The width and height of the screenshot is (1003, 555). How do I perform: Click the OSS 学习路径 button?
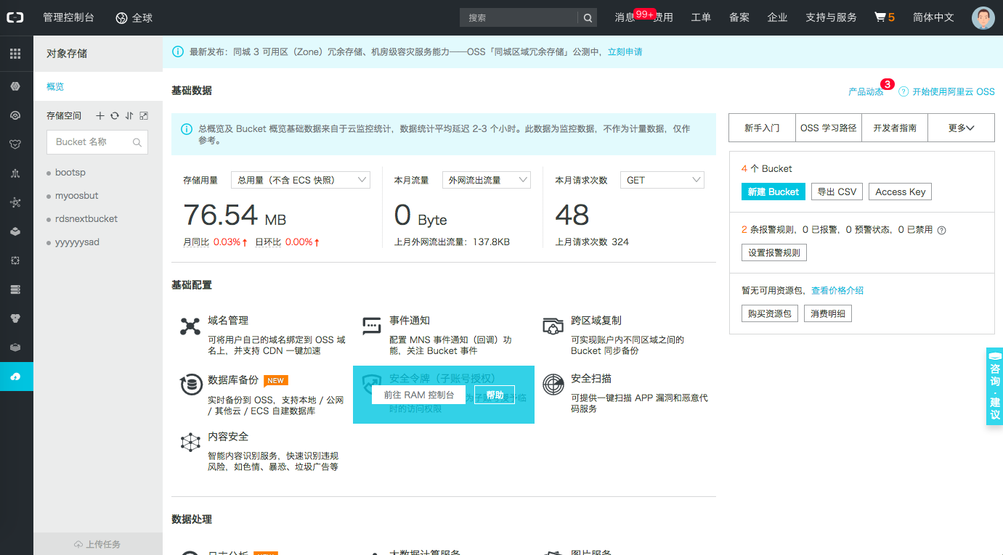click(x=828, y=128)
